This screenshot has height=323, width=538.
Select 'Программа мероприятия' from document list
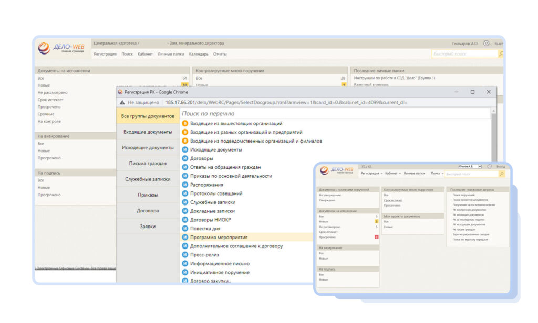219,237
